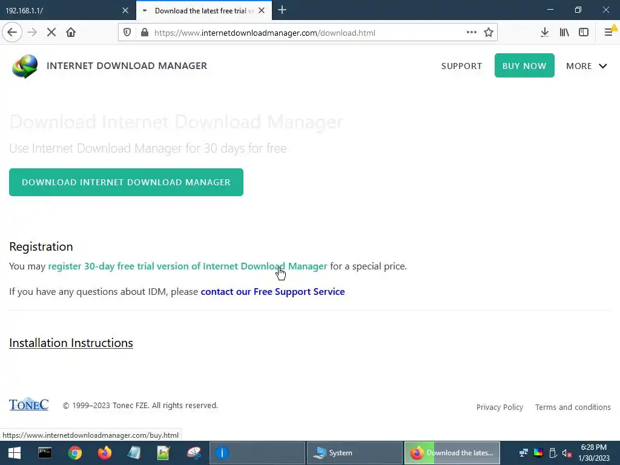The width and height of the screenshot is (620, 465).
Task: Click the muted volume tray icon
Action: [x=567, y=453]
